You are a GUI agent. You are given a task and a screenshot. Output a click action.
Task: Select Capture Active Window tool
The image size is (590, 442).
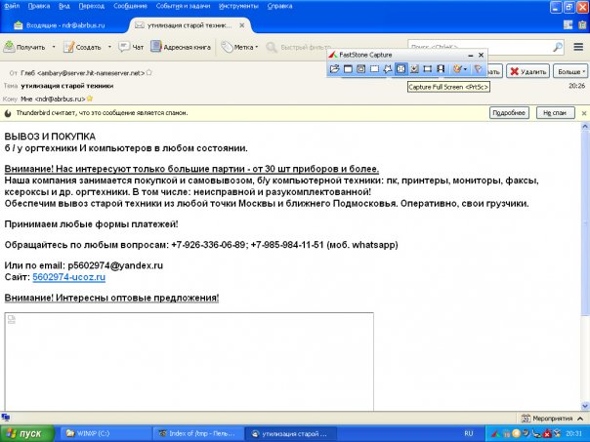point(348,69)
